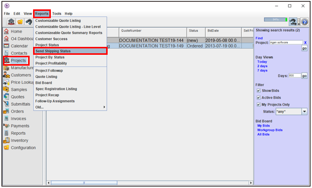Choose Send Shipping Status from Reports menu
This screenshot has height=188, width=312.
click(x=70, y=51)
